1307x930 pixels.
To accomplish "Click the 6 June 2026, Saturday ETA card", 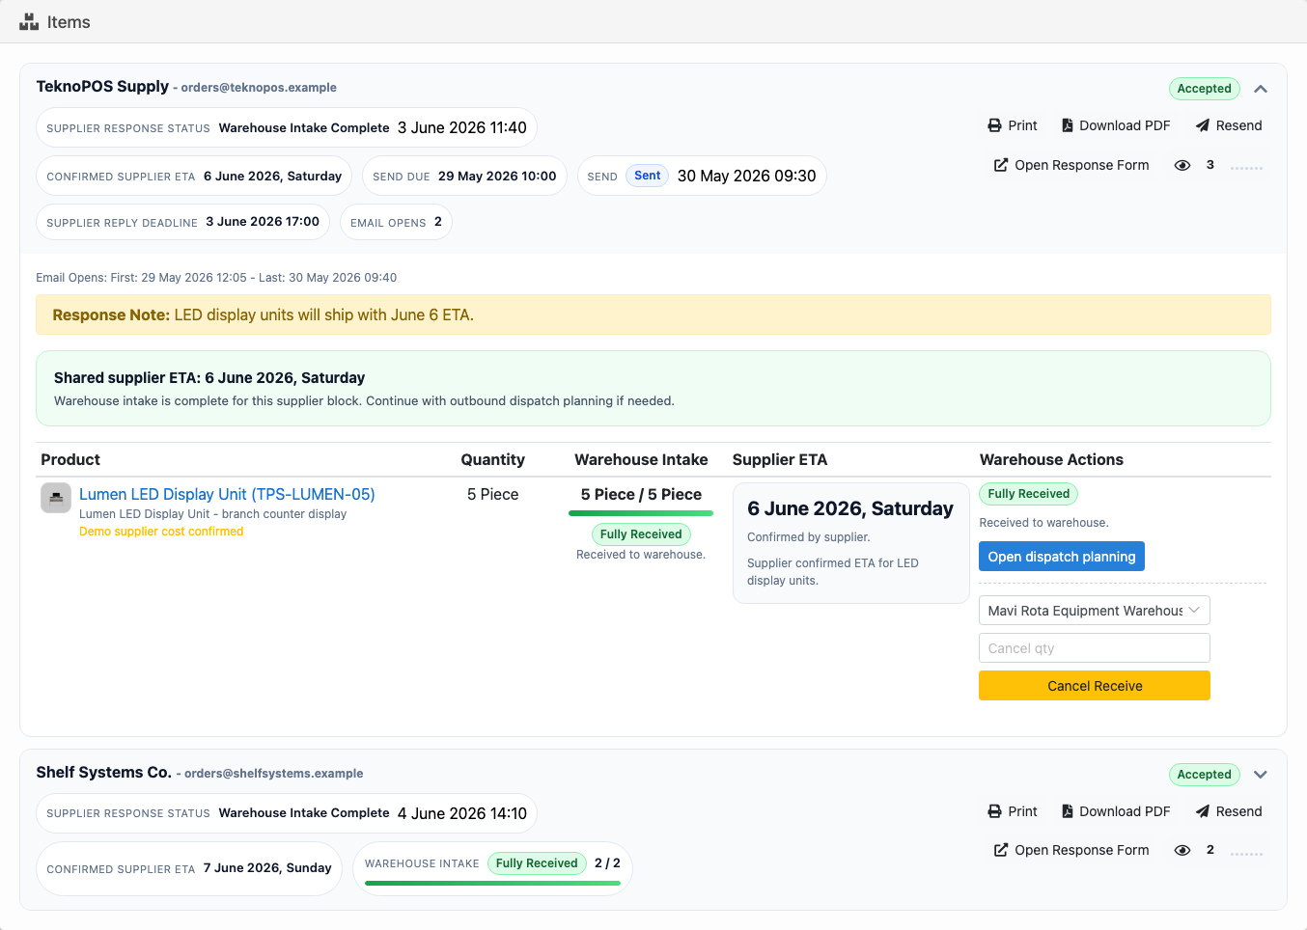I will (x=850, y=543).
